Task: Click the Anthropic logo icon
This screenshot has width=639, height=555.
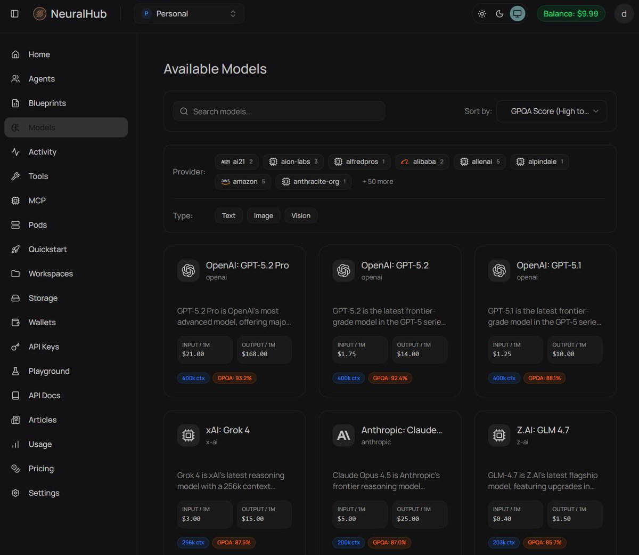Action: pyautogui.click(x=343, y=436)
